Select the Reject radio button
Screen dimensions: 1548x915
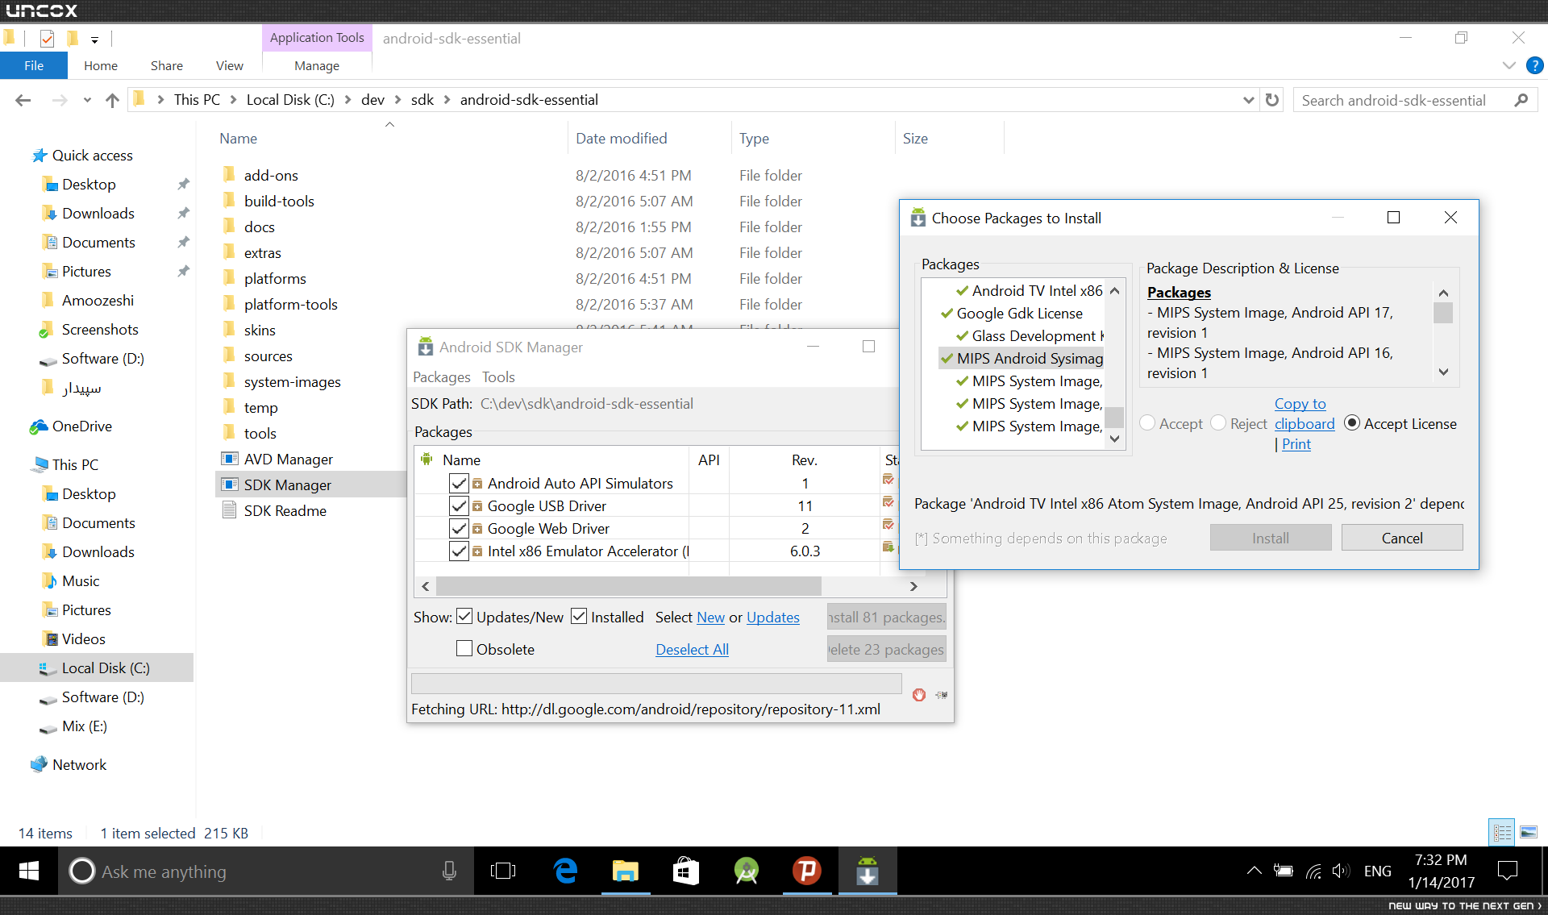[x=1218, y=423]
